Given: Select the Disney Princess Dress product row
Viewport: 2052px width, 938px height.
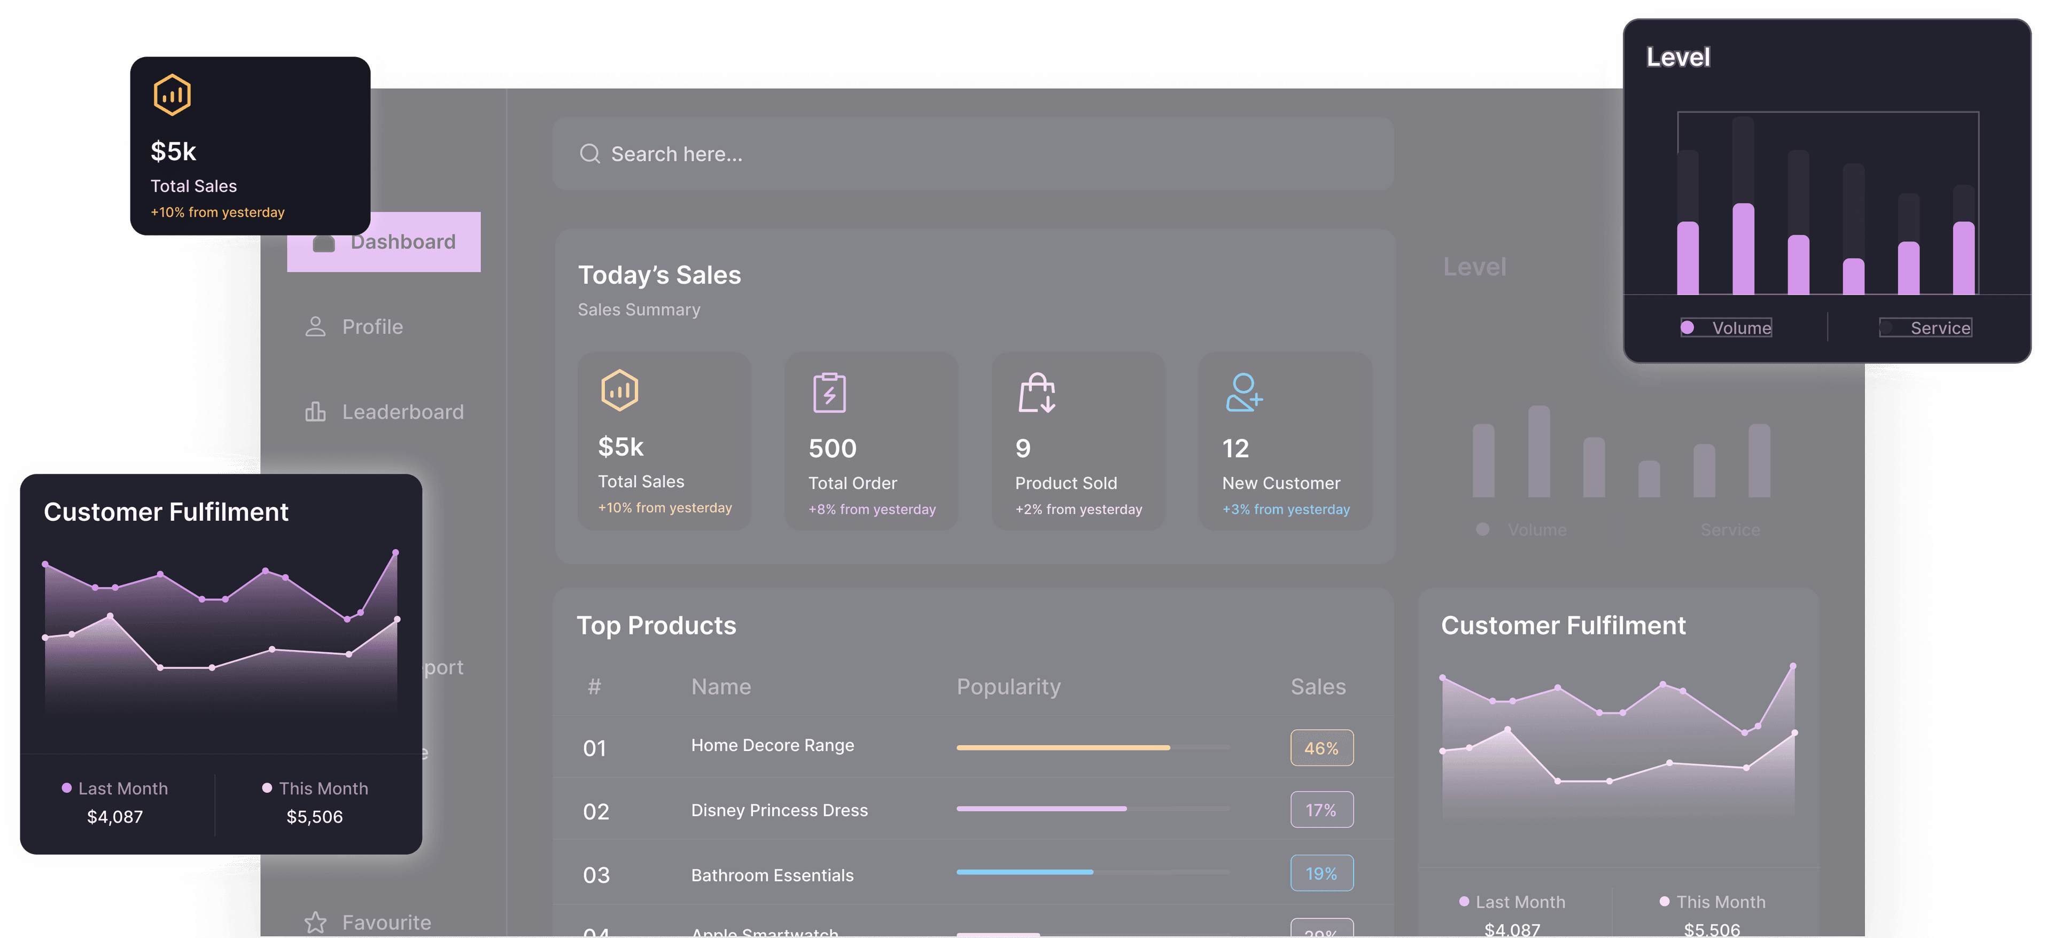Looking at the screenshot, I should (779, 810).
